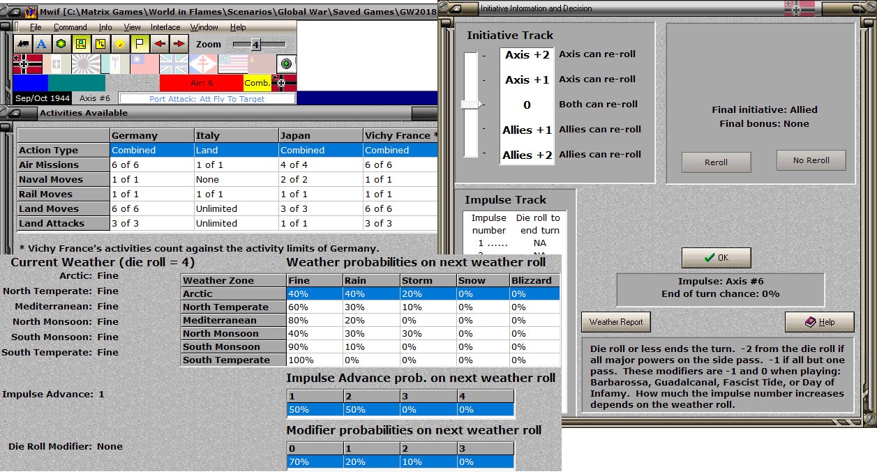Click the Mediterranean Fine 80% cell
This screenshot has height=474, width=877.
314,320
